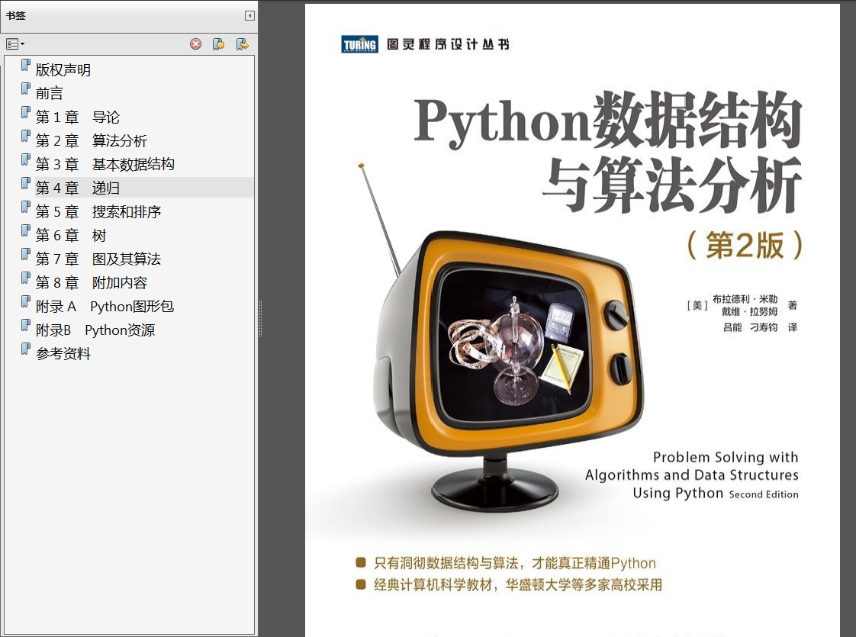
Task: Select 第 8 章 附加内容 bookmark
Action: [x=91, y=282]
